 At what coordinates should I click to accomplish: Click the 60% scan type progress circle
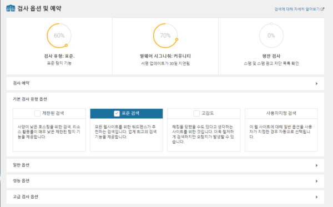click(x=59, y=36)
